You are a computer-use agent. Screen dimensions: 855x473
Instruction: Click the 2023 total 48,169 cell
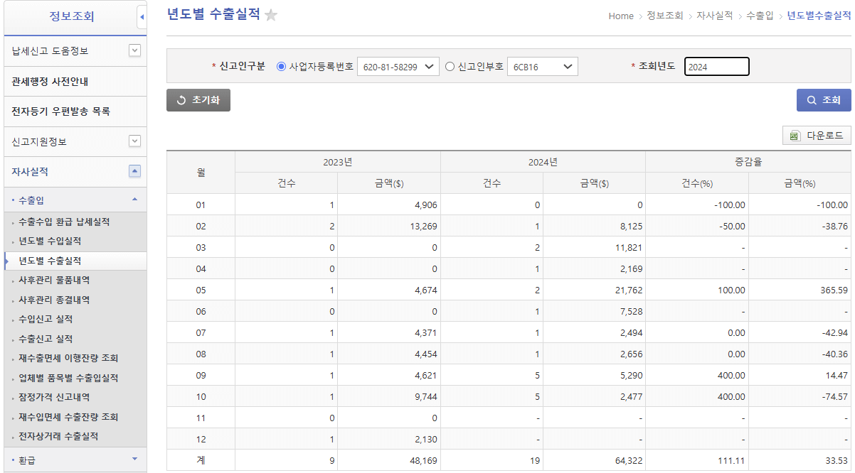tap(389, 460)
